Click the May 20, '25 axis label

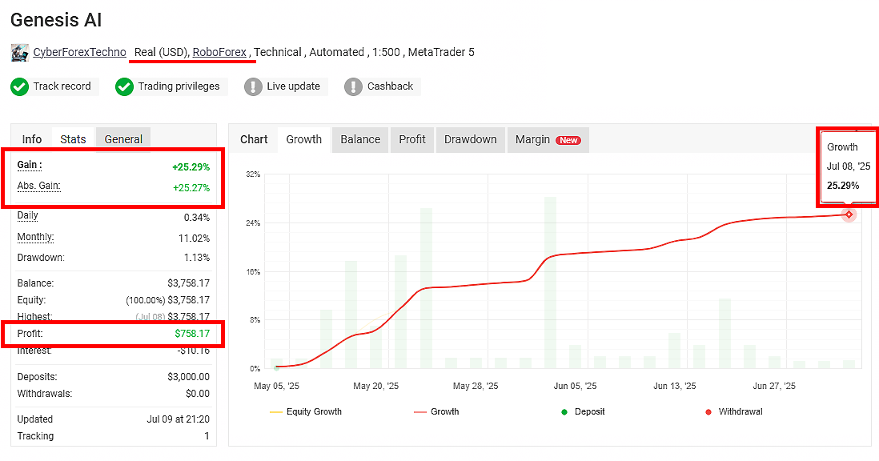tap(375, 386)
